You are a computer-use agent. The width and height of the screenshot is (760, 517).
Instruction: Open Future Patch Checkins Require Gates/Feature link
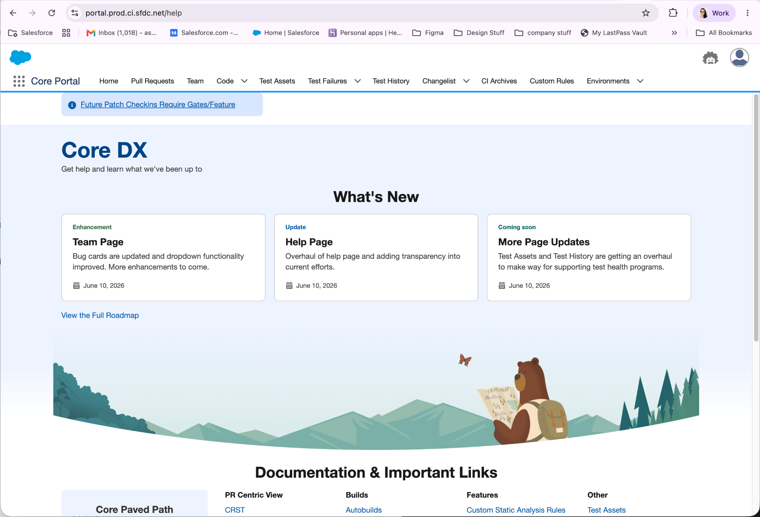158,105
